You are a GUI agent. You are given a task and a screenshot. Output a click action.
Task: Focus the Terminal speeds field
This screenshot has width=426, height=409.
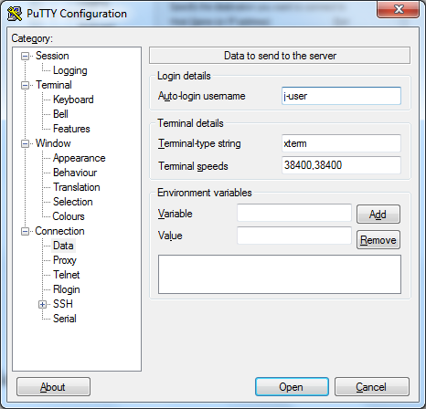pyautogui.click(x=341, y=165)
